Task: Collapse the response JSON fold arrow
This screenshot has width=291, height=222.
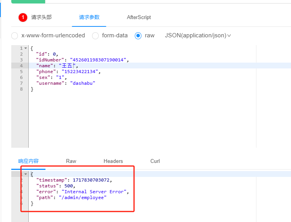Action: tap(26, 174)
